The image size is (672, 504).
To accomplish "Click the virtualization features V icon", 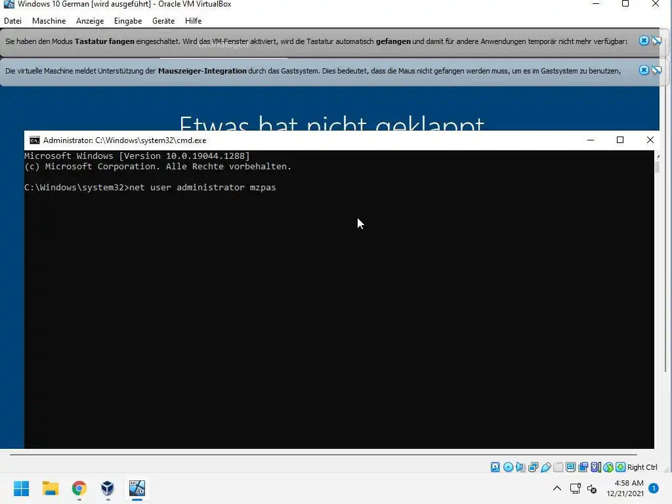I will click(596, 467).
